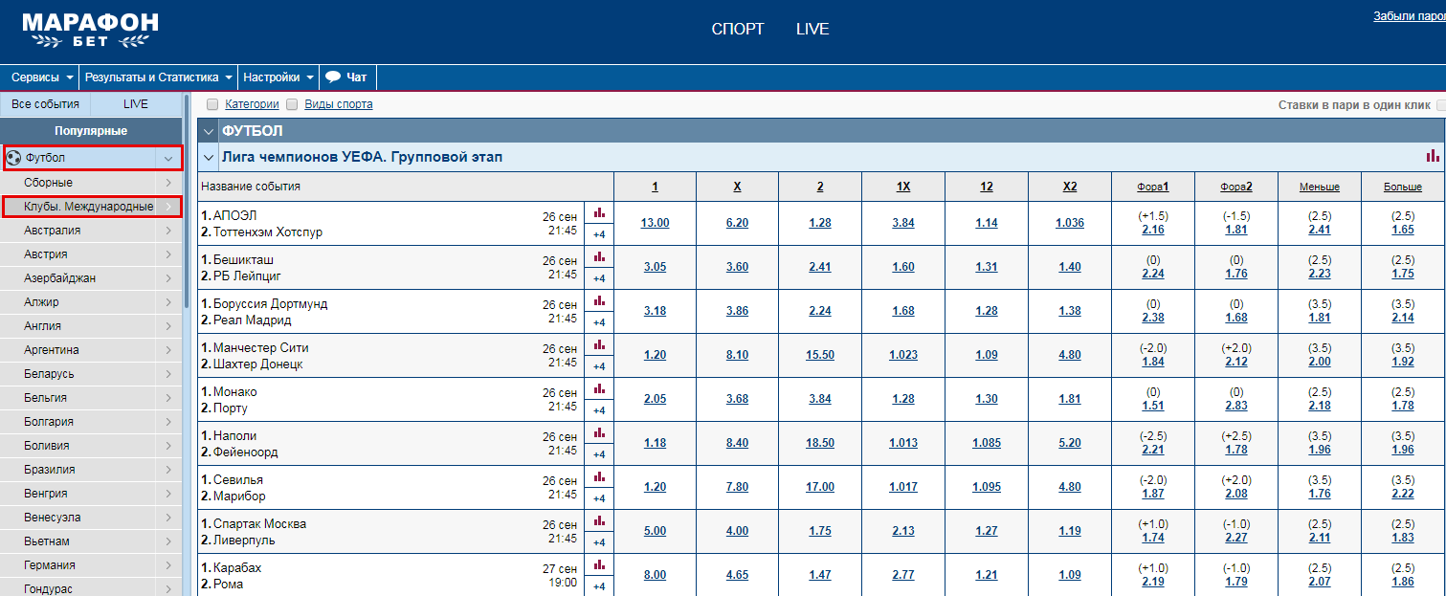1446x596 pixels.
Task: Open statistics icon for APOEL vs Tottenham match
Action: pos(599,212)
